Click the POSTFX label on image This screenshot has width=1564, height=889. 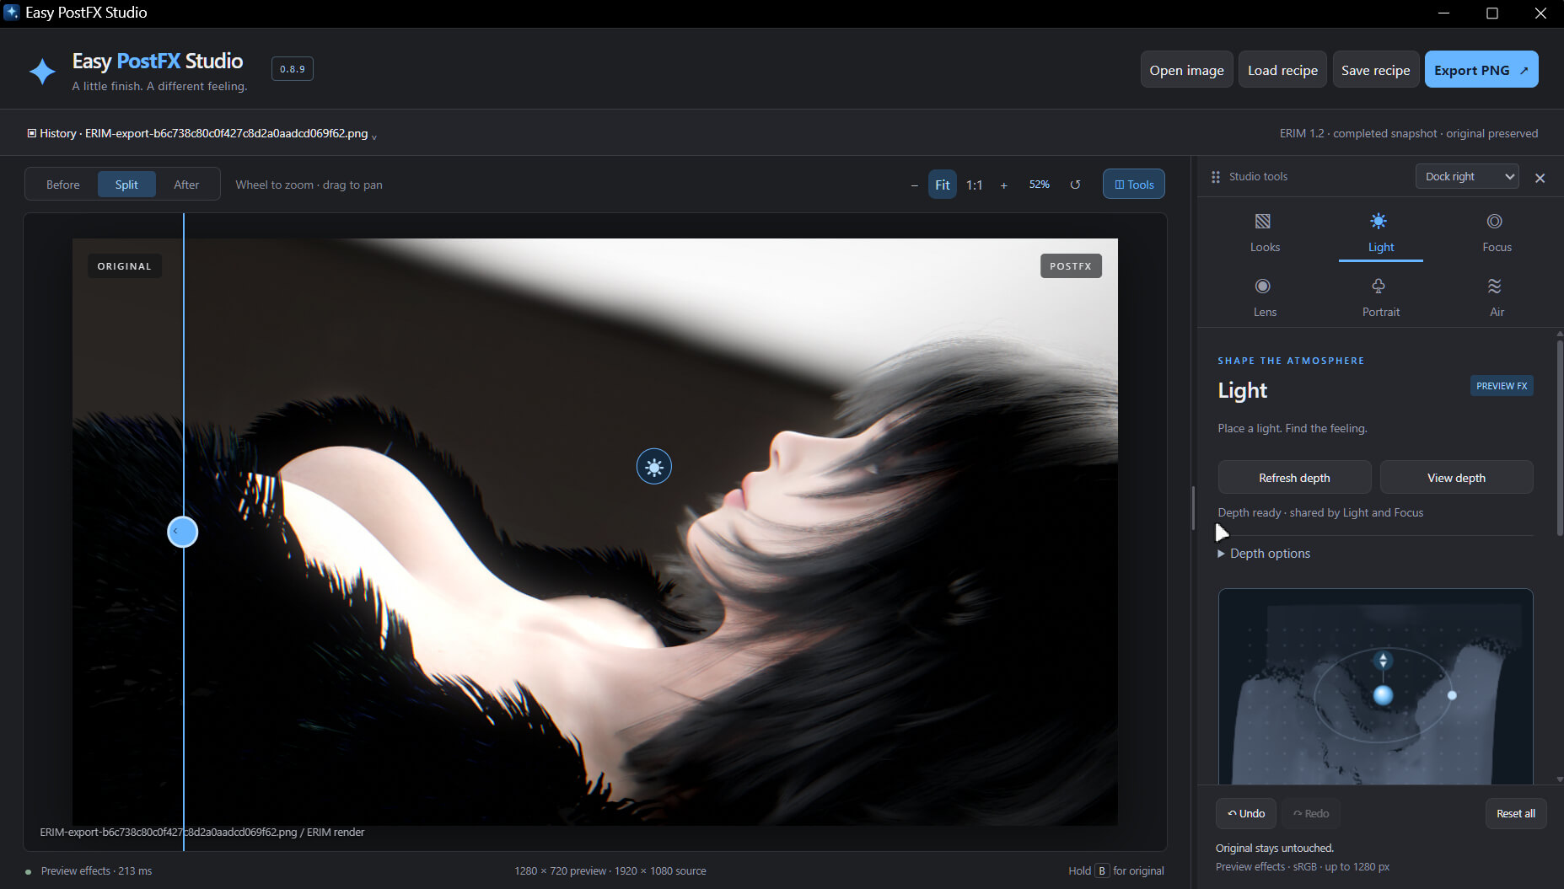tap(1071, 266)
